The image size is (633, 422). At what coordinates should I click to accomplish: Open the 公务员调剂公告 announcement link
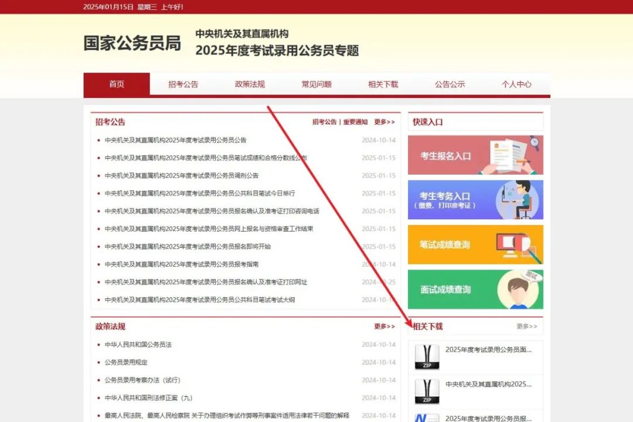(182, 176)
